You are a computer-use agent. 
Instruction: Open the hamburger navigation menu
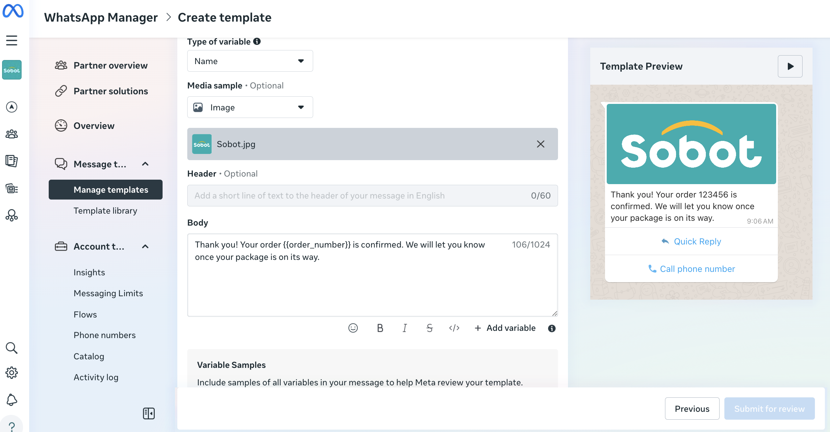pyautogui.click(x=12, y=40)
